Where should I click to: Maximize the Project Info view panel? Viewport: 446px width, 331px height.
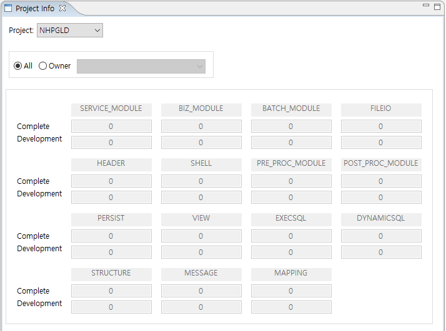coord(437,6)
